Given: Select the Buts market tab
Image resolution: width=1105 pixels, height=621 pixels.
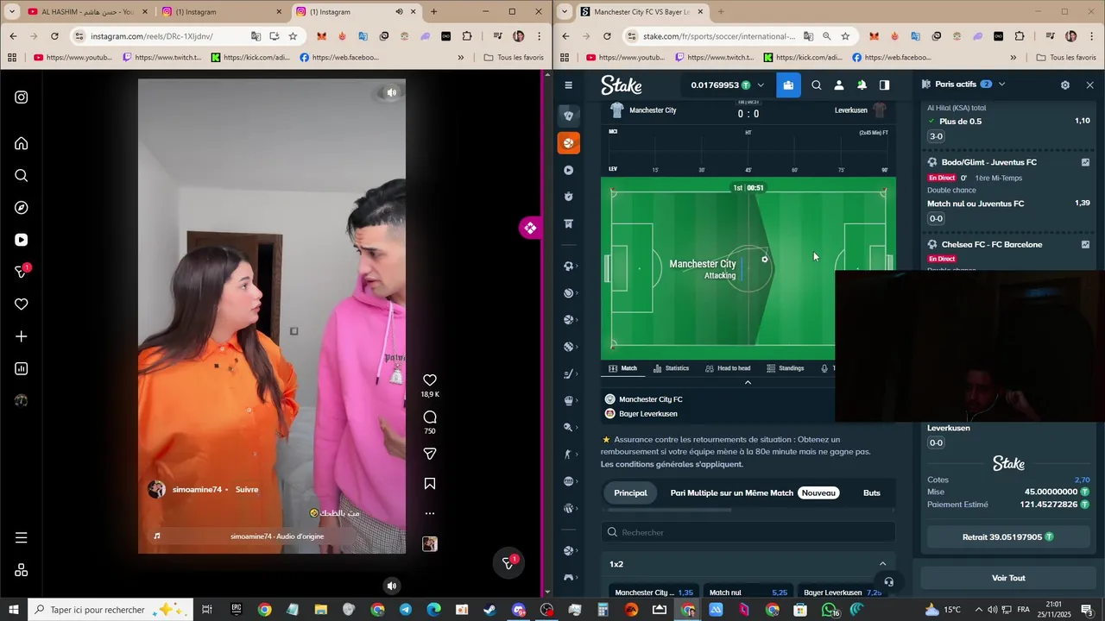Looking at the screenshot, I should [x=872, y=493].
